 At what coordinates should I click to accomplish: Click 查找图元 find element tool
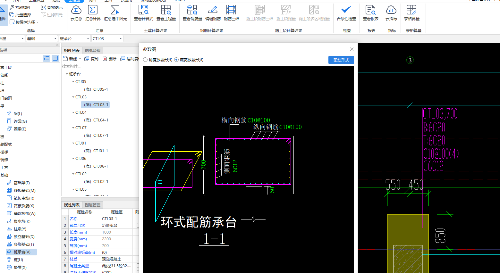click(52, 7)
